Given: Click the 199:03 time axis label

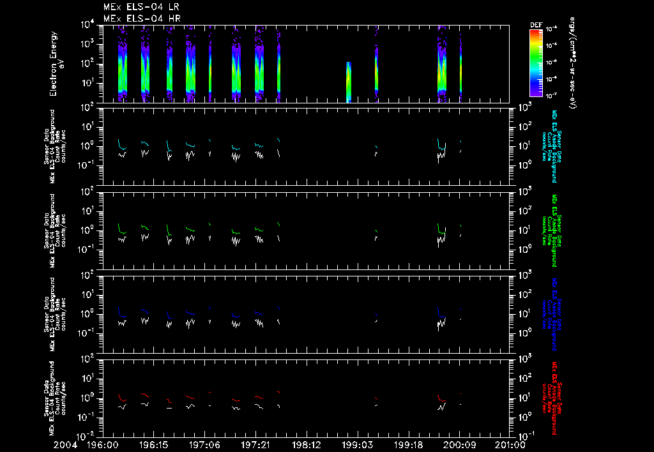Looking at the screenshot, I should (x=357, y=446).
